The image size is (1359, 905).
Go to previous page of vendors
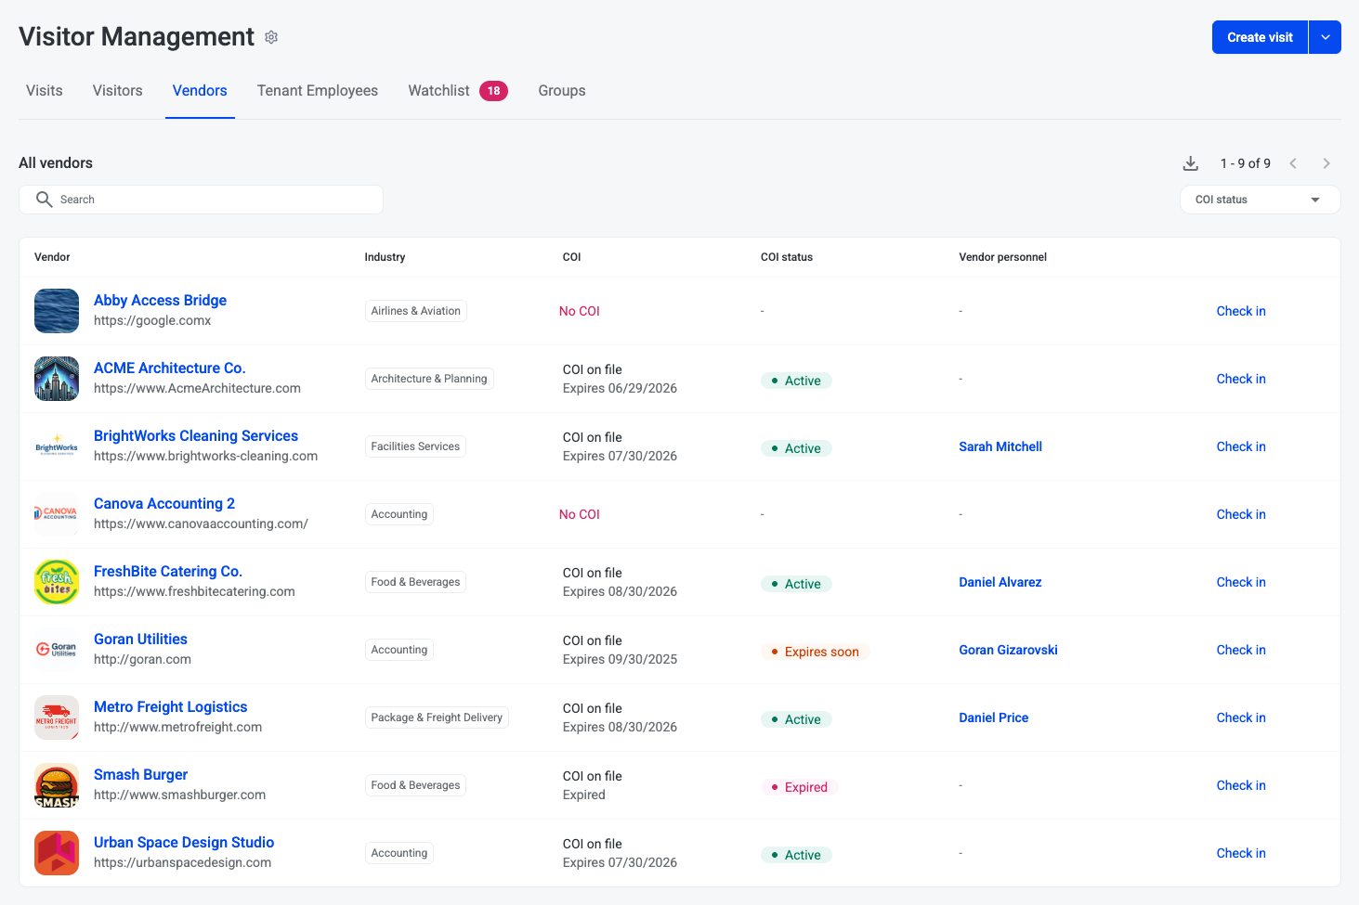pos(1292,163)
